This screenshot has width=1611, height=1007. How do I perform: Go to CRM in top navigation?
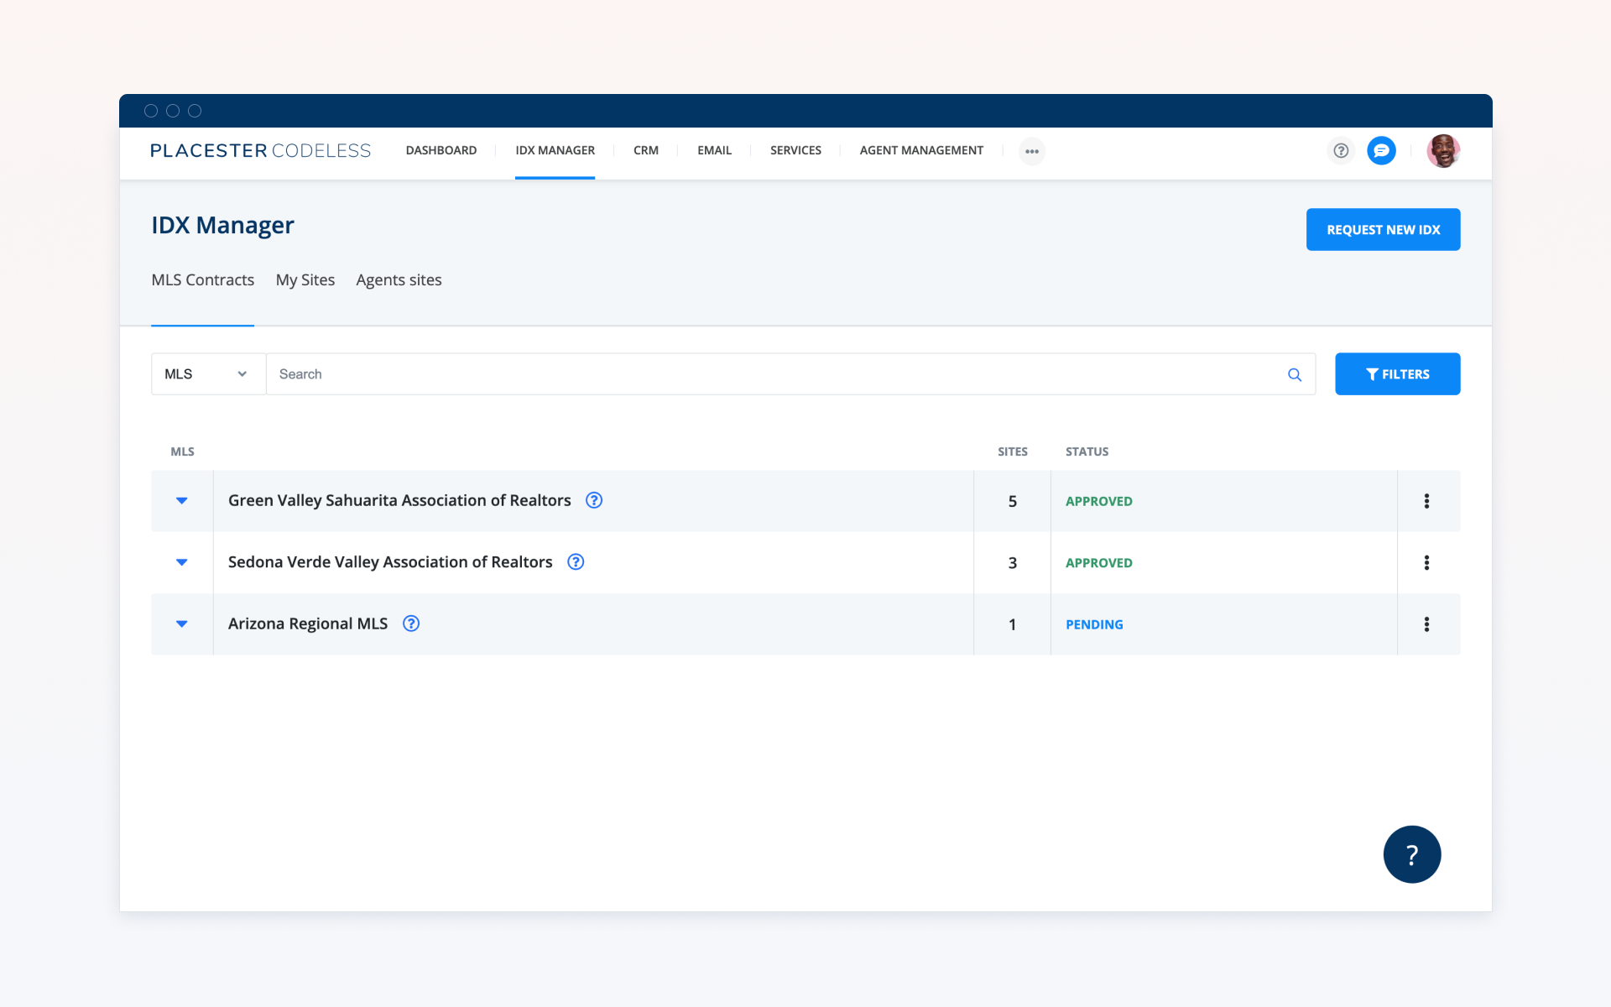(x=645, y=151)
